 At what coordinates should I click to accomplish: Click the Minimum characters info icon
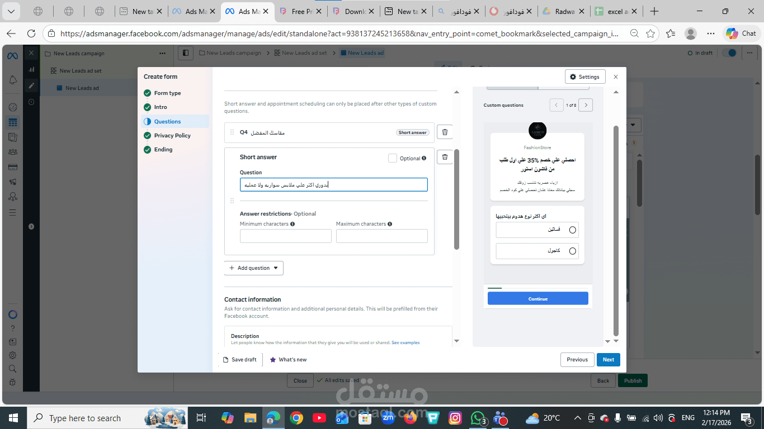coord(293,224)
